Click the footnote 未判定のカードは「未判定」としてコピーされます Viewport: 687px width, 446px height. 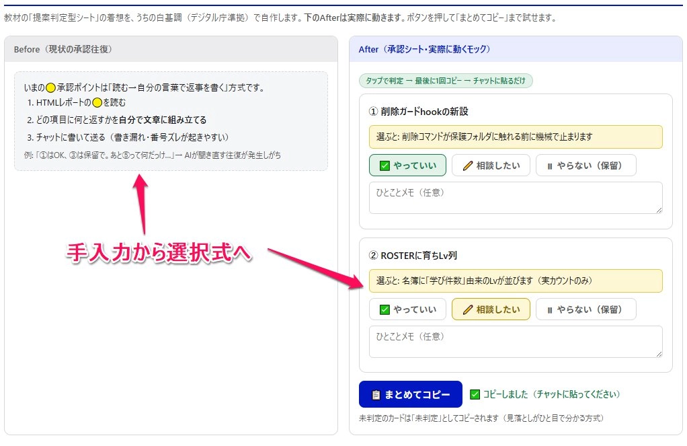[x=481, y=418]
